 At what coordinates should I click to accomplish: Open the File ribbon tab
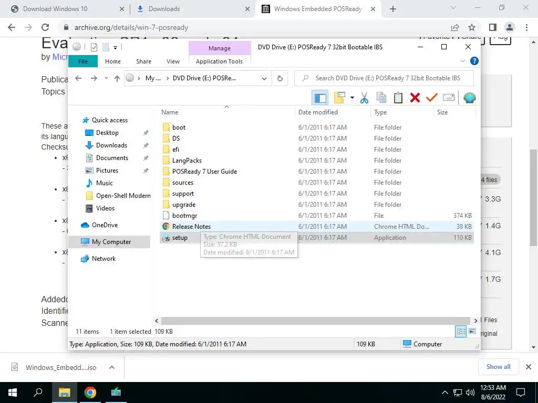coord(82,61)
